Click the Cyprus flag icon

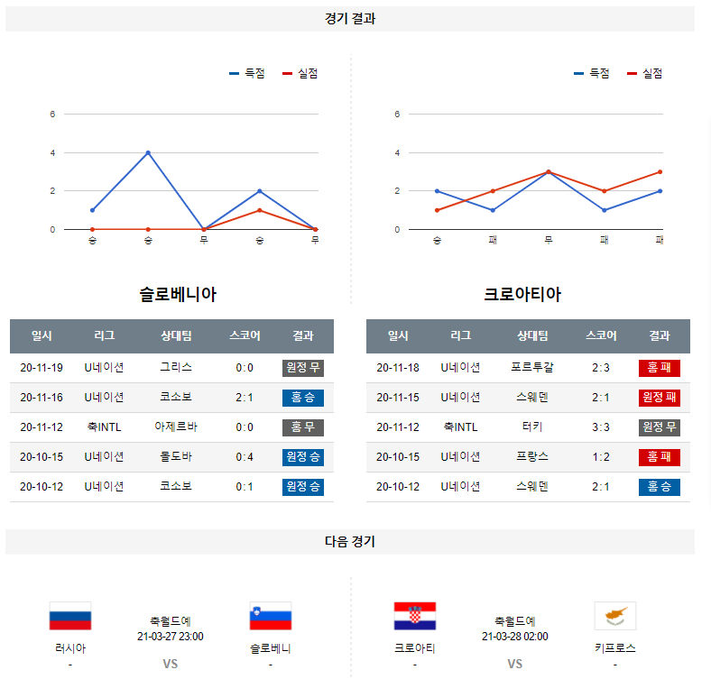[x=615, y=617]
